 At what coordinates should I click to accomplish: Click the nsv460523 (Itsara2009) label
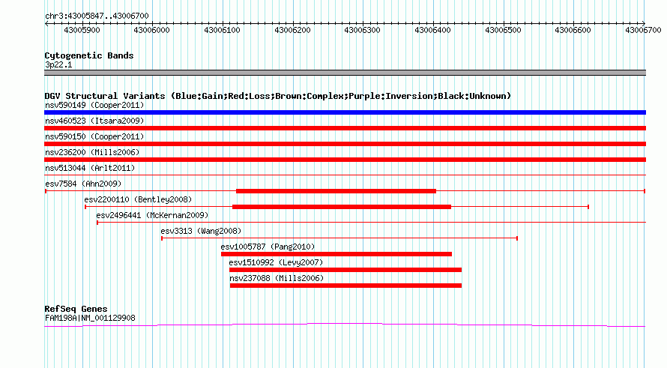(94, 121)
